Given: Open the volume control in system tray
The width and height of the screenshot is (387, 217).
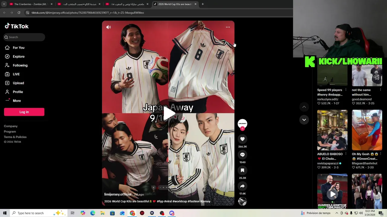Looking at the screenshot, I should point(361,213).
